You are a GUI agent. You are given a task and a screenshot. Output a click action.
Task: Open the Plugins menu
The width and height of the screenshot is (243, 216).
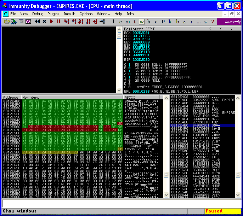click(53, 14)
